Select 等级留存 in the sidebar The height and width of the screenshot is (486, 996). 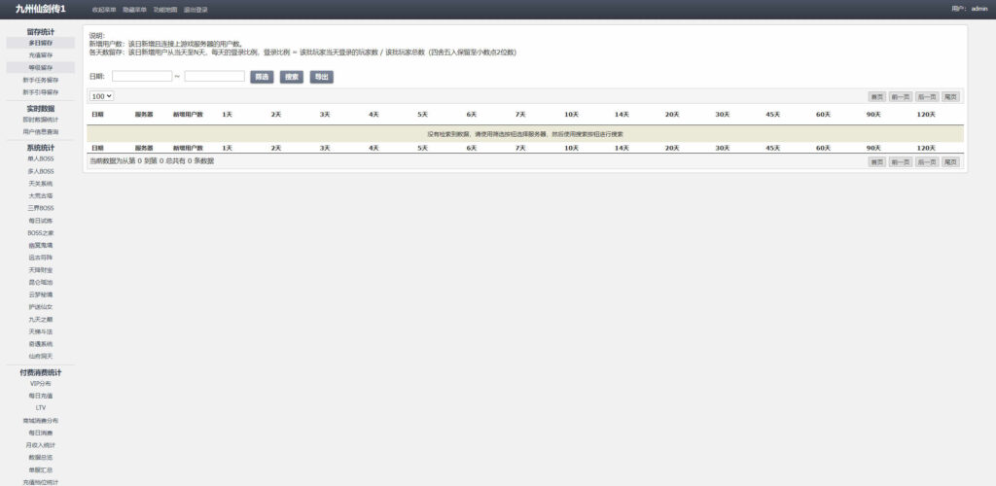point(41,68)
